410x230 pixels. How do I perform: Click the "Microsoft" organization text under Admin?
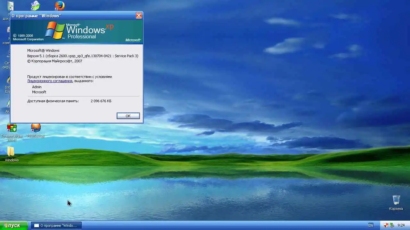(39, 92)
